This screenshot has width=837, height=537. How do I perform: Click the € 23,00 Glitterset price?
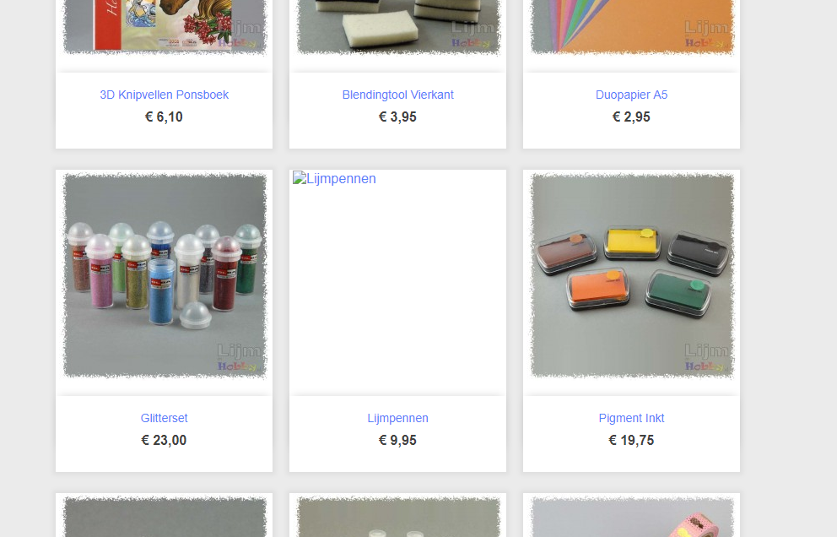pos(164,440)
